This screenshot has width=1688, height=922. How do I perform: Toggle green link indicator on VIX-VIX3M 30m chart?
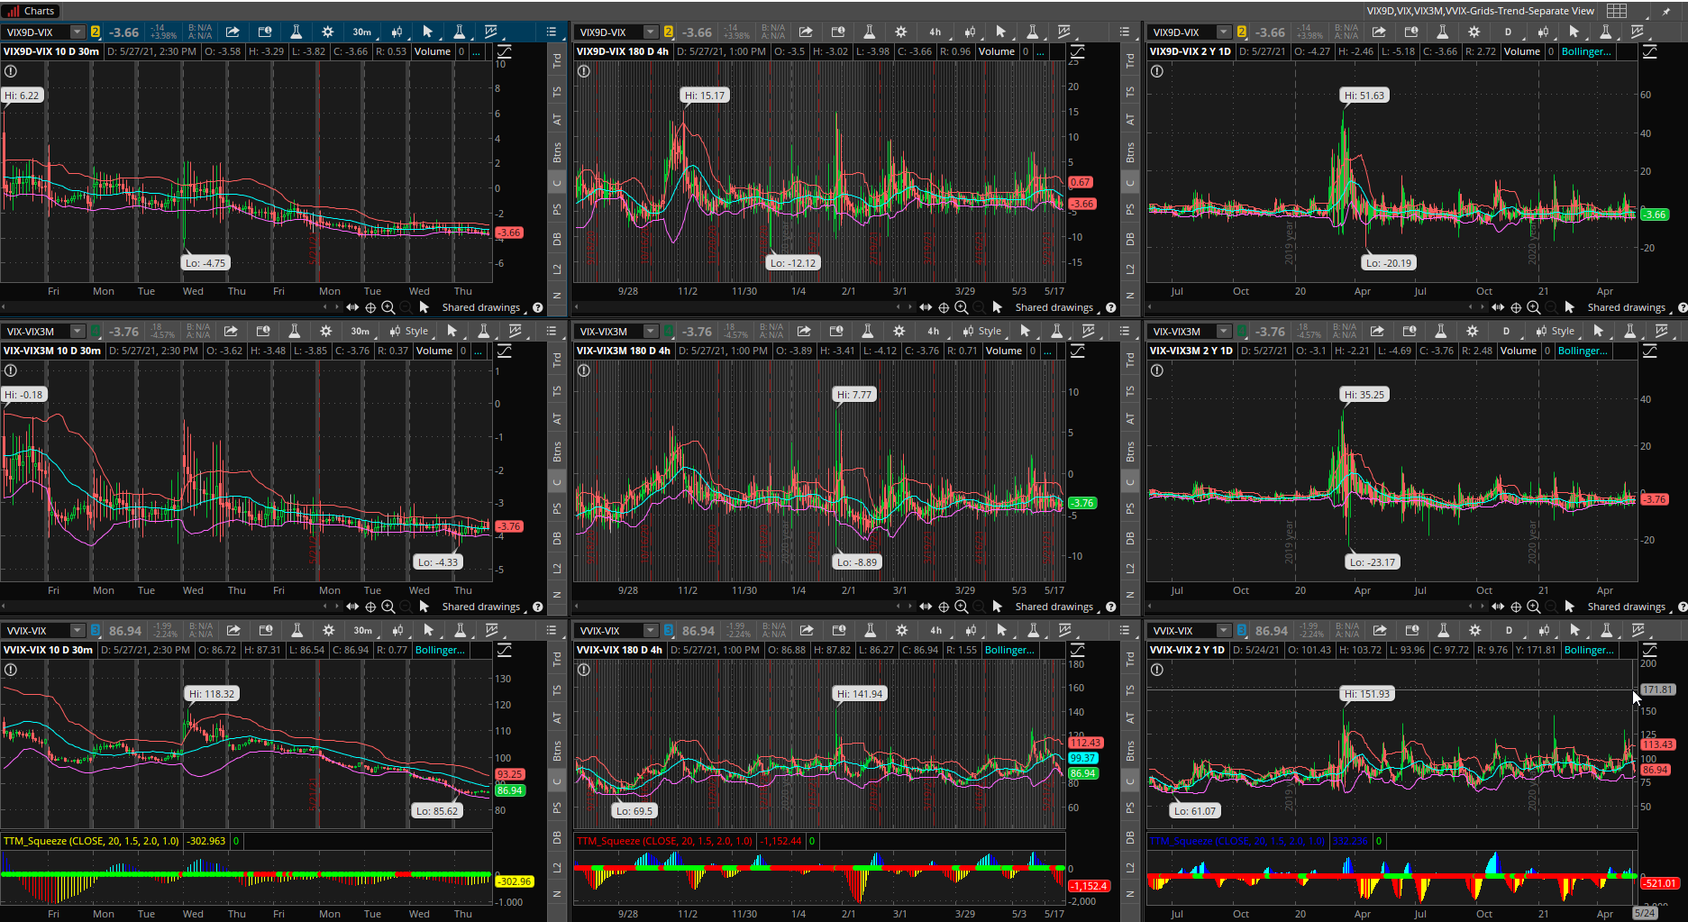tap(96, 331)
